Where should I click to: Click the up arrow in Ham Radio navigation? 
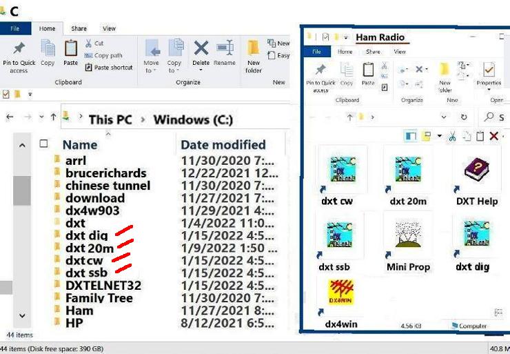tap(349, 117)
